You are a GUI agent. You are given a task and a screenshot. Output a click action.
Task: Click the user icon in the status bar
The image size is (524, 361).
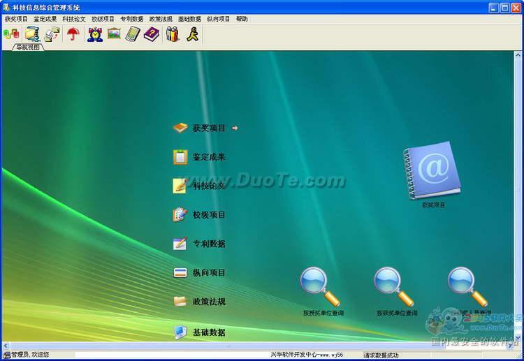point(7,355)
